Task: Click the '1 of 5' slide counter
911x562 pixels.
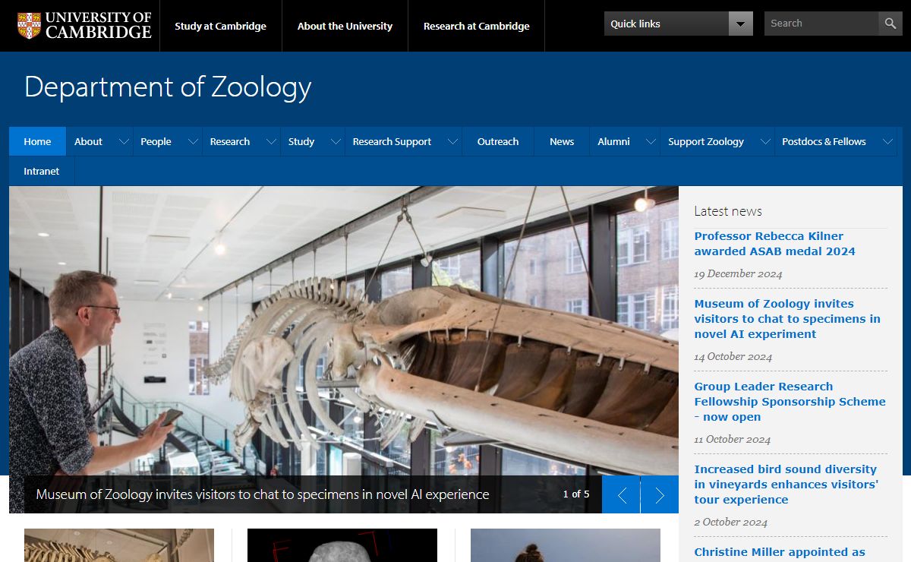Action: (576, 494)
